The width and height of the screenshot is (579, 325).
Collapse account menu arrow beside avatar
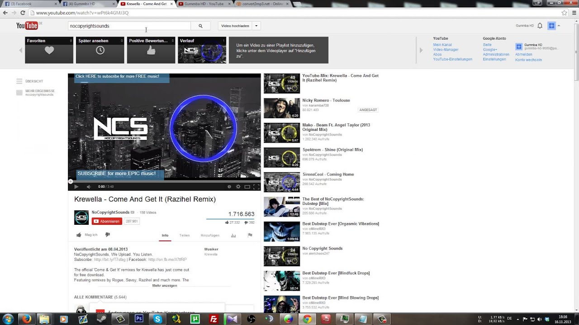tap(559, 26)
